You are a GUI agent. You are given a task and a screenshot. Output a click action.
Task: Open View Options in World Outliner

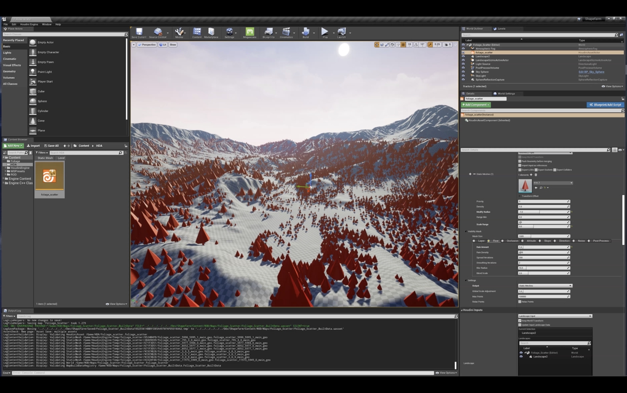click(x=612, y=87)
